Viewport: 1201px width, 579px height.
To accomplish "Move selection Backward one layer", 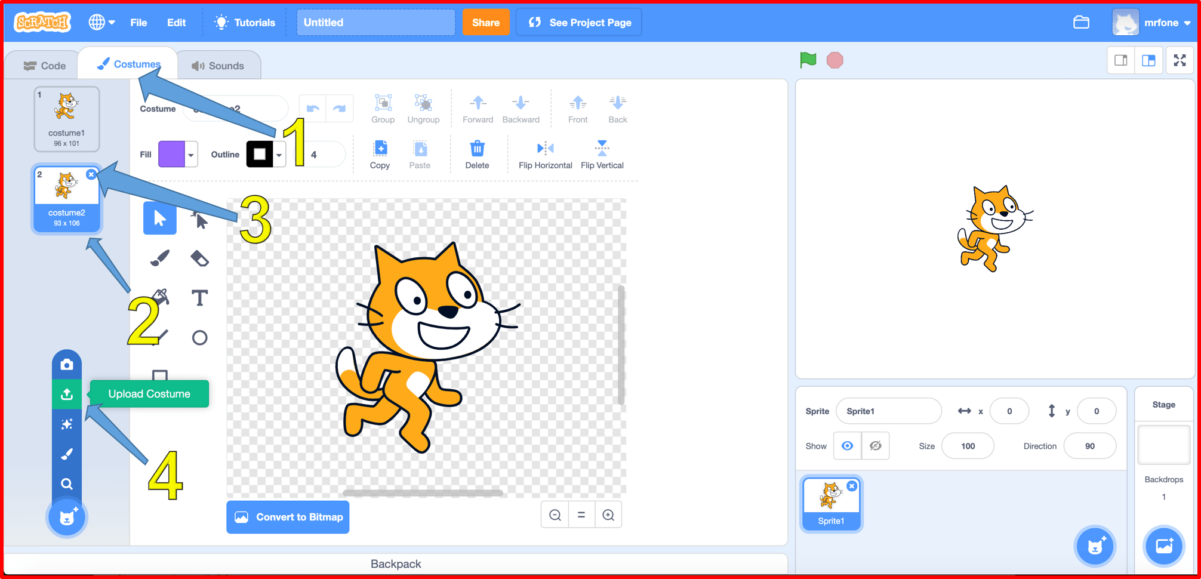I will click(x=521, y=109).
